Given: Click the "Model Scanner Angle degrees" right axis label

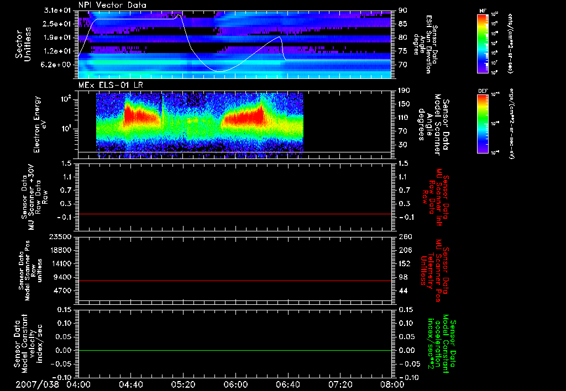Looking at the screenshot, I should [x=433, y=125].
